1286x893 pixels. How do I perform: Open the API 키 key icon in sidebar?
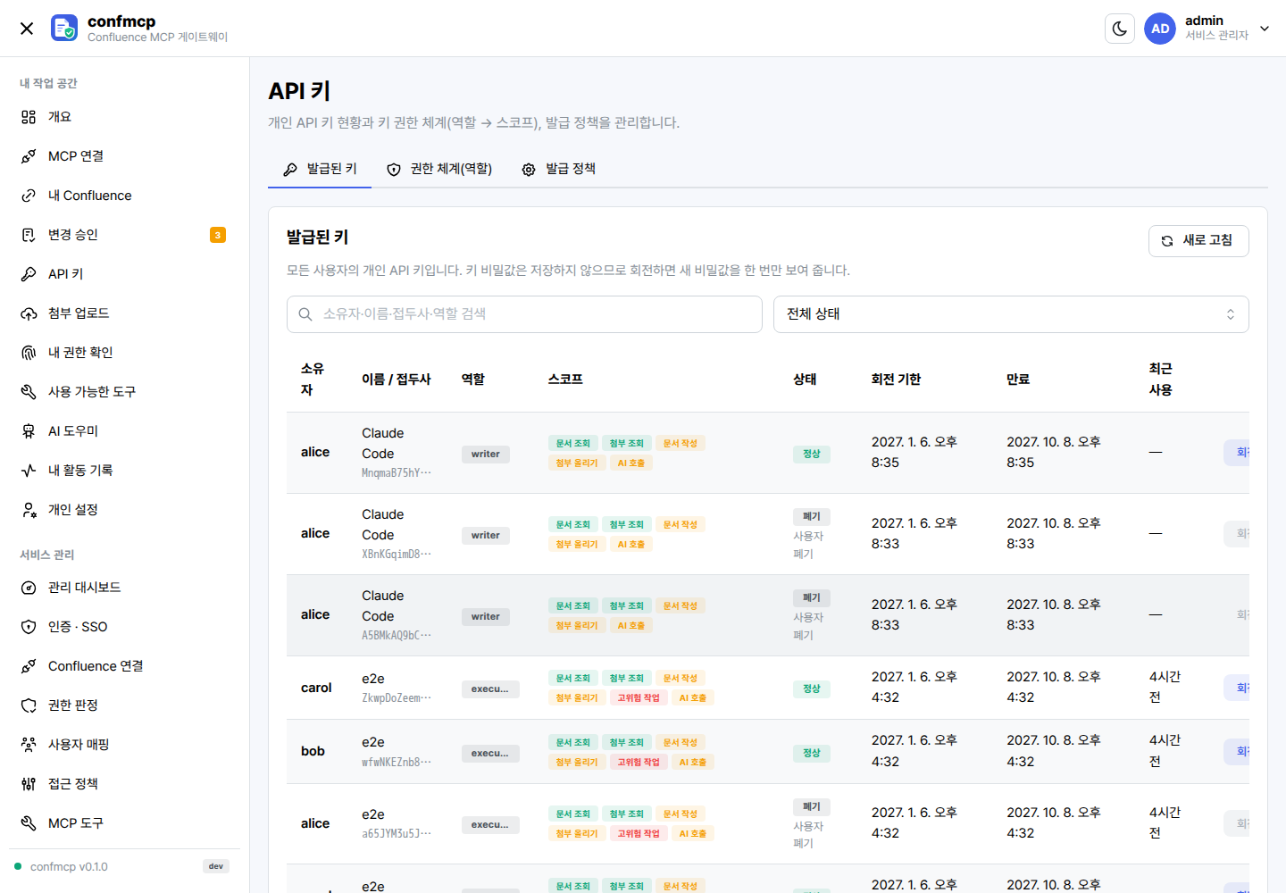click(x=29, y=274)
